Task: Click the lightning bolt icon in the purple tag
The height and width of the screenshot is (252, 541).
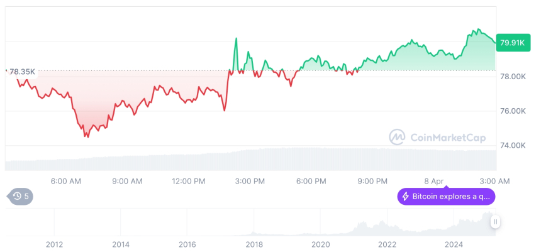Action: [406, 197]
